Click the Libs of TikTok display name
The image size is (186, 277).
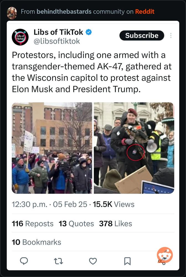[x=58, y=32]
